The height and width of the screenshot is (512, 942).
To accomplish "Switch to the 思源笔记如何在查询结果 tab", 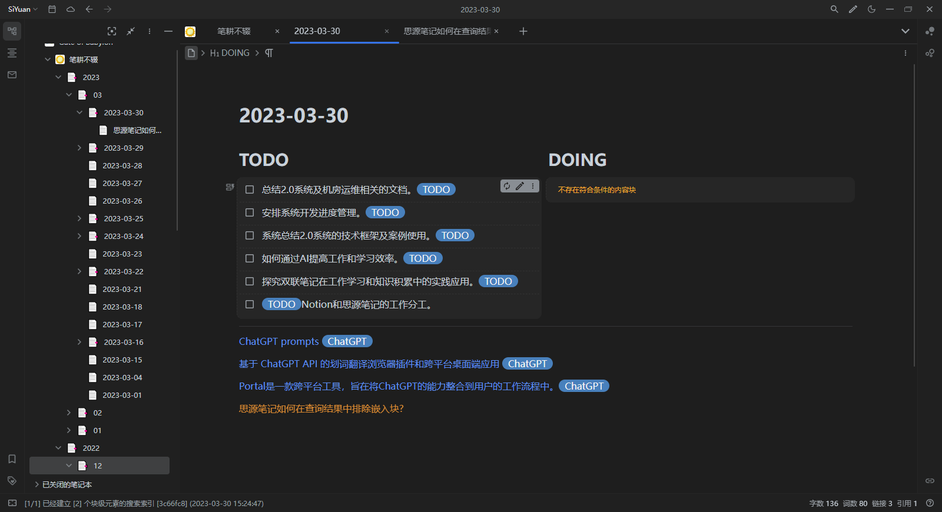I will (x=447, y=31).
